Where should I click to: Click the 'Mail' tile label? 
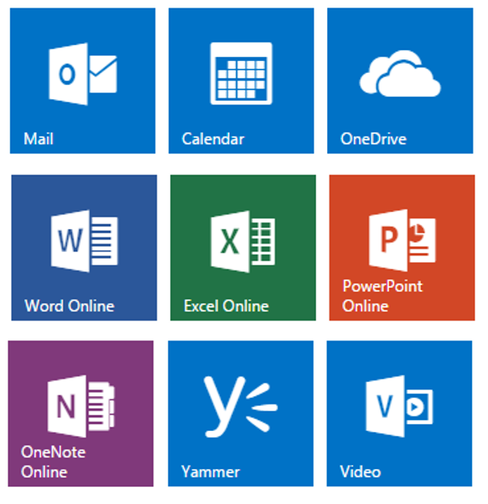coord(38,139)
